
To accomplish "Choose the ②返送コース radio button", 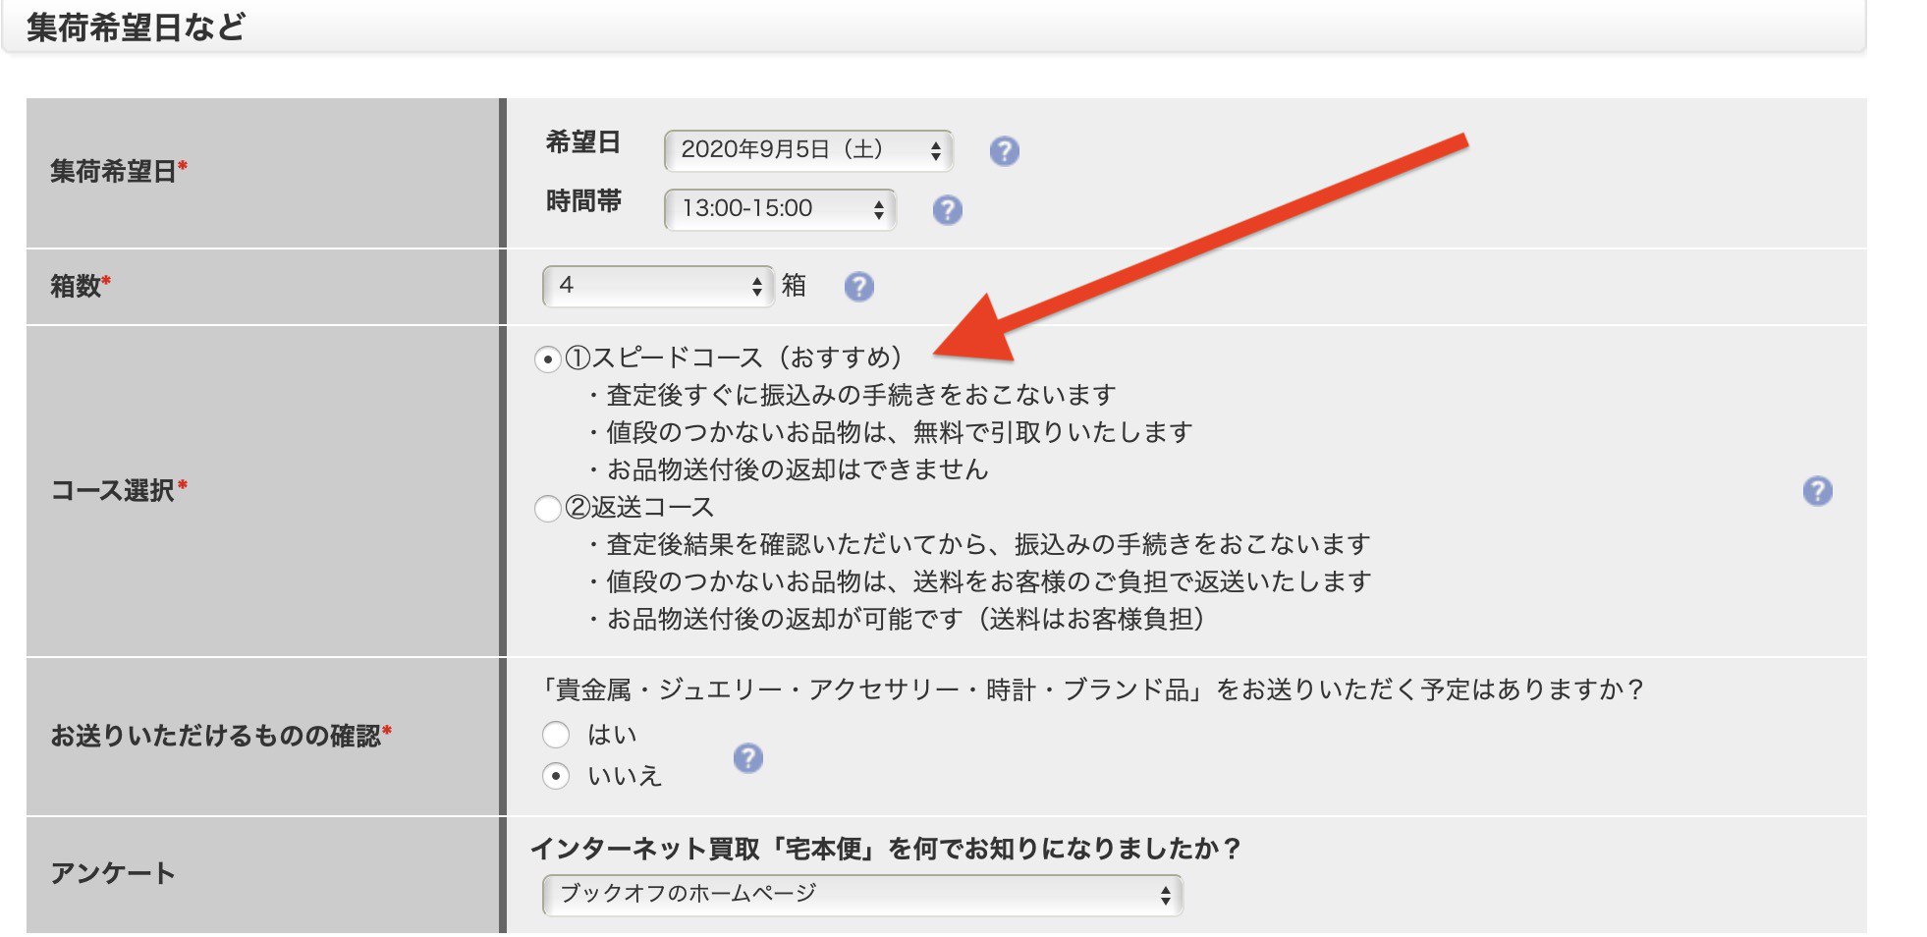I will pyautogui.click(x=547, y=509).
